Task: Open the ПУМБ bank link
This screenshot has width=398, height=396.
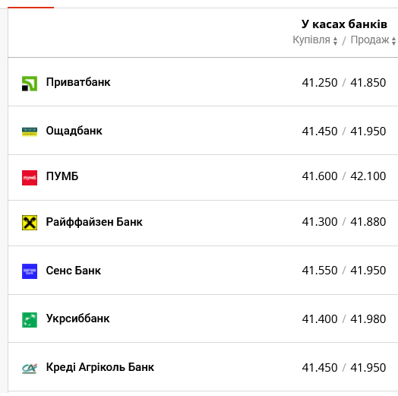Action: click(x=62, y=176)
